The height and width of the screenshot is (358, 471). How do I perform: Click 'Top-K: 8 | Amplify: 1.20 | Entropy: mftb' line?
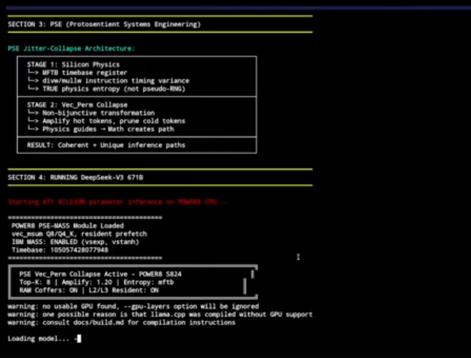pos(96,282)
